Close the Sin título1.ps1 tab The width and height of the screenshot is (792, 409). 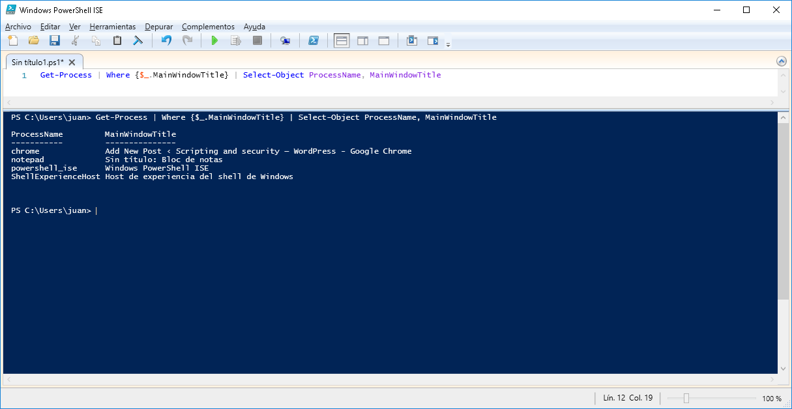(72, 63)
